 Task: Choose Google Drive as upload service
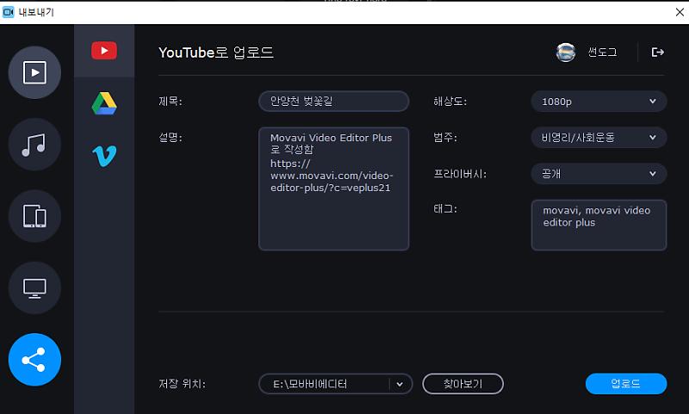[x=104, y=103]
